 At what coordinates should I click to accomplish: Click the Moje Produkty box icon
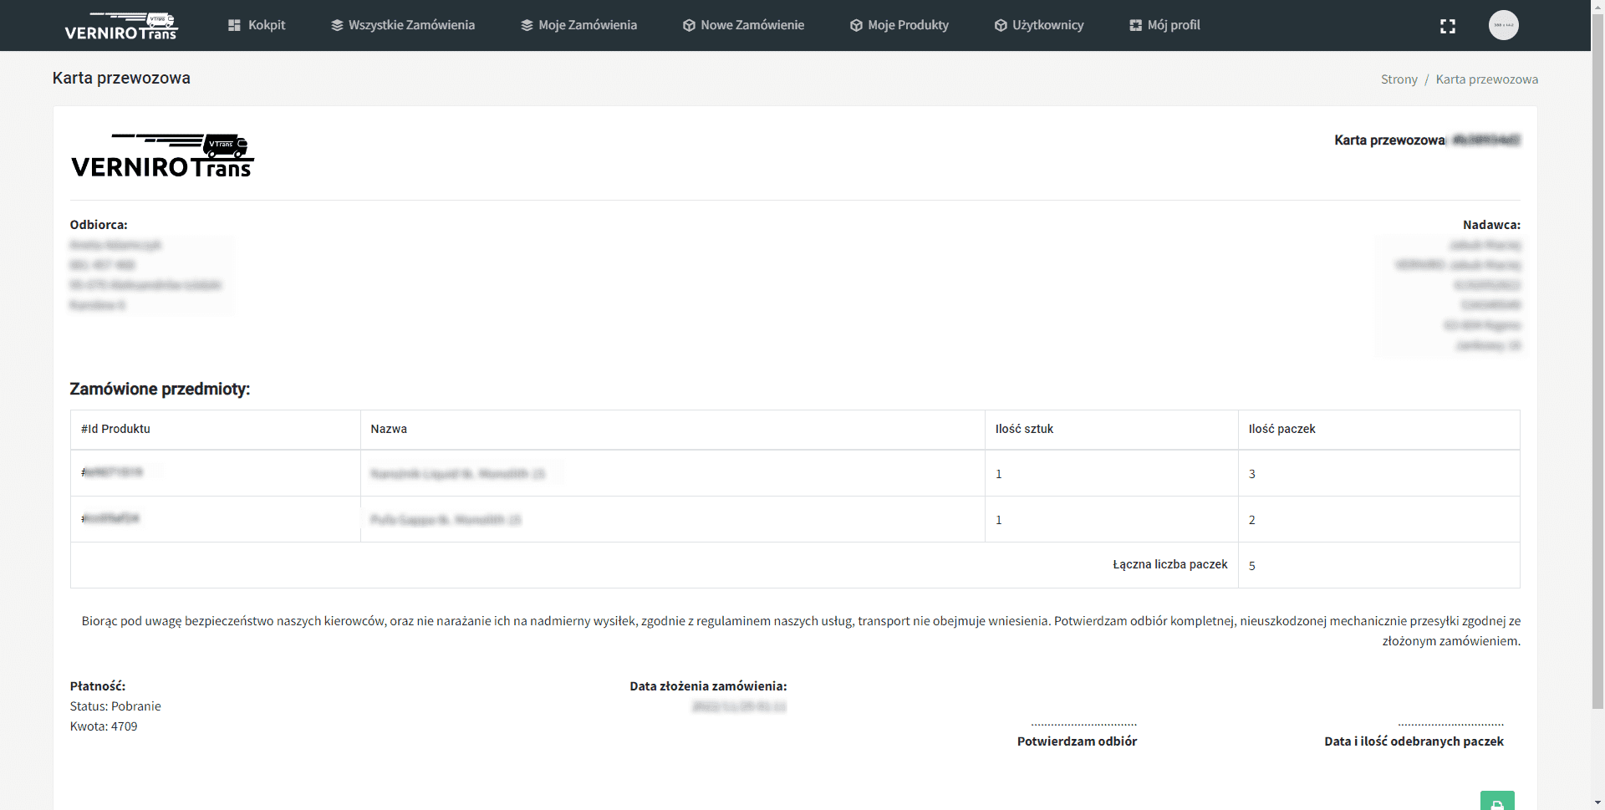tap(856, 25)
